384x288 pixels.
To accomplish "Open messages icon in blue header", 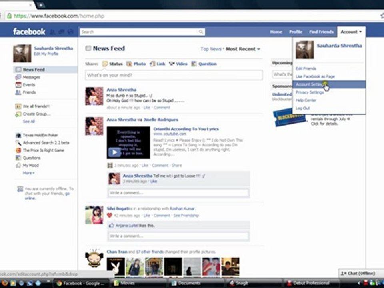I will 61,32.
